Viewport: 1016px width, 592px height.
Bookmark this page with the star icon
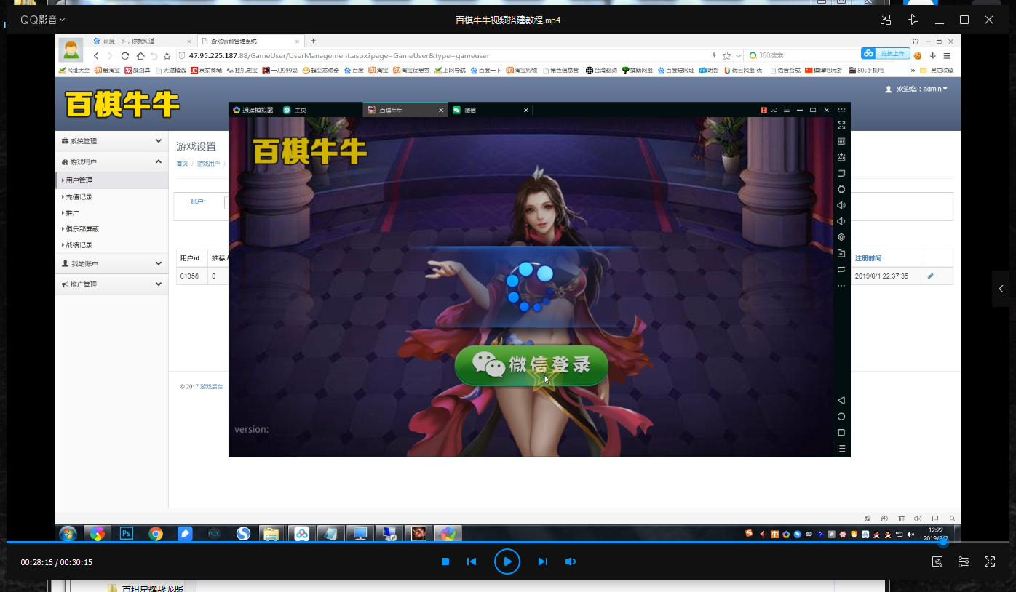pyautogui.click(x=167, y=55)
